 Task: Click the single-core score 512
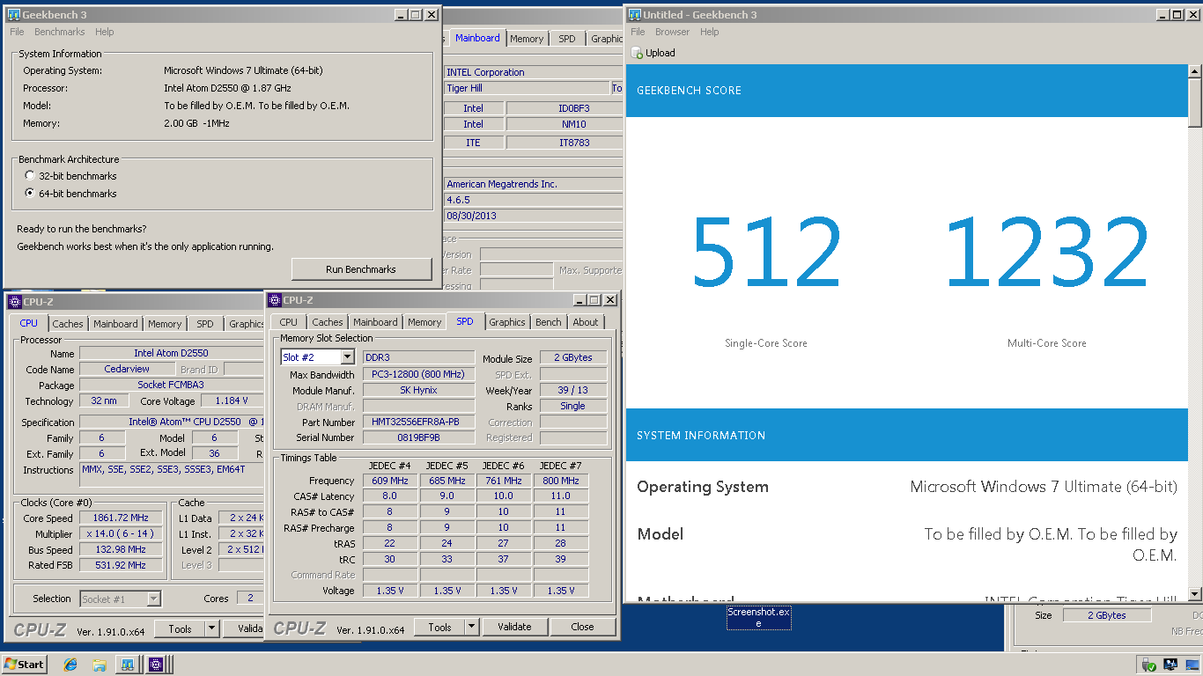click(x=766, y=253)
